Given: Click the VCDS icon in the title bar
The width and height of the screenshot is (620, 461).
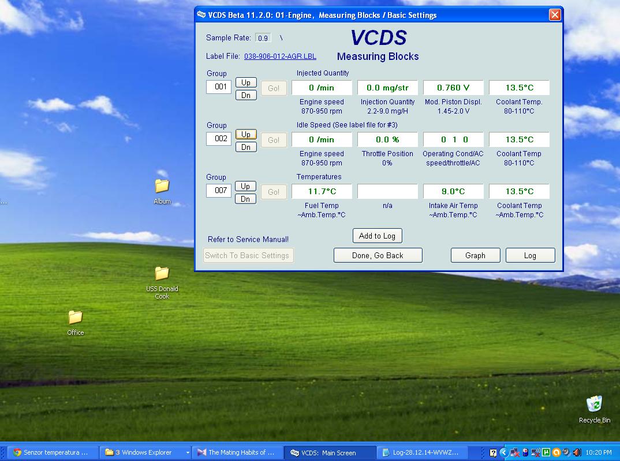Looking at the screenshot, I should click(x=201, y=15).
